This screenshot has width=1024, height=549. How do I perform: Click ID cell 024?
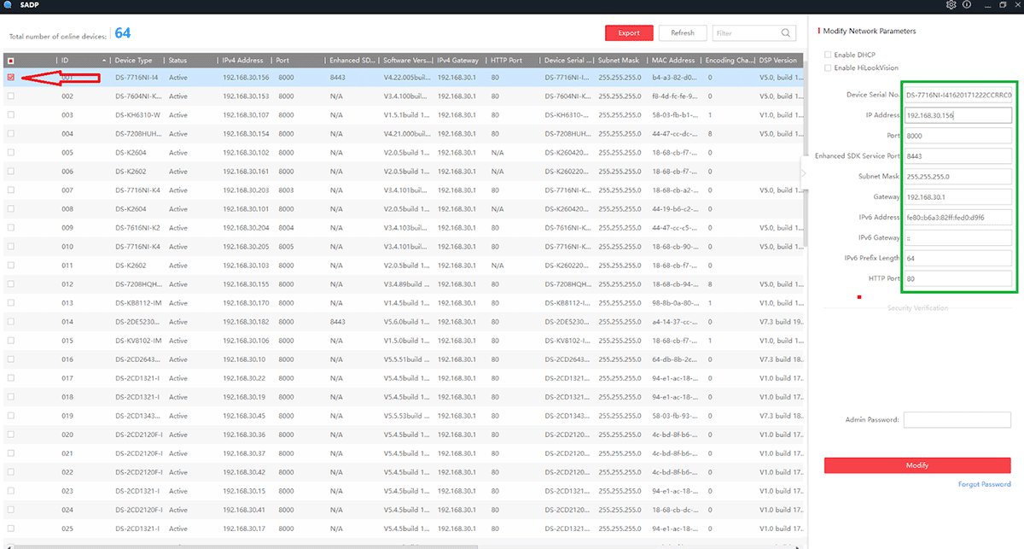point(67,510)
